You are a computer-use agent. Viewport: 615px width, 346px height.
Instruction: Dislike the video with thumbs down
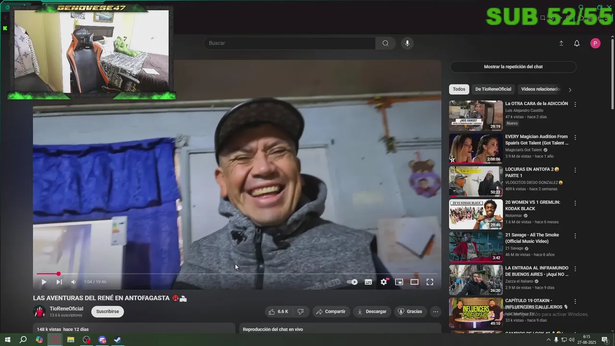click(x=301, y=311)
